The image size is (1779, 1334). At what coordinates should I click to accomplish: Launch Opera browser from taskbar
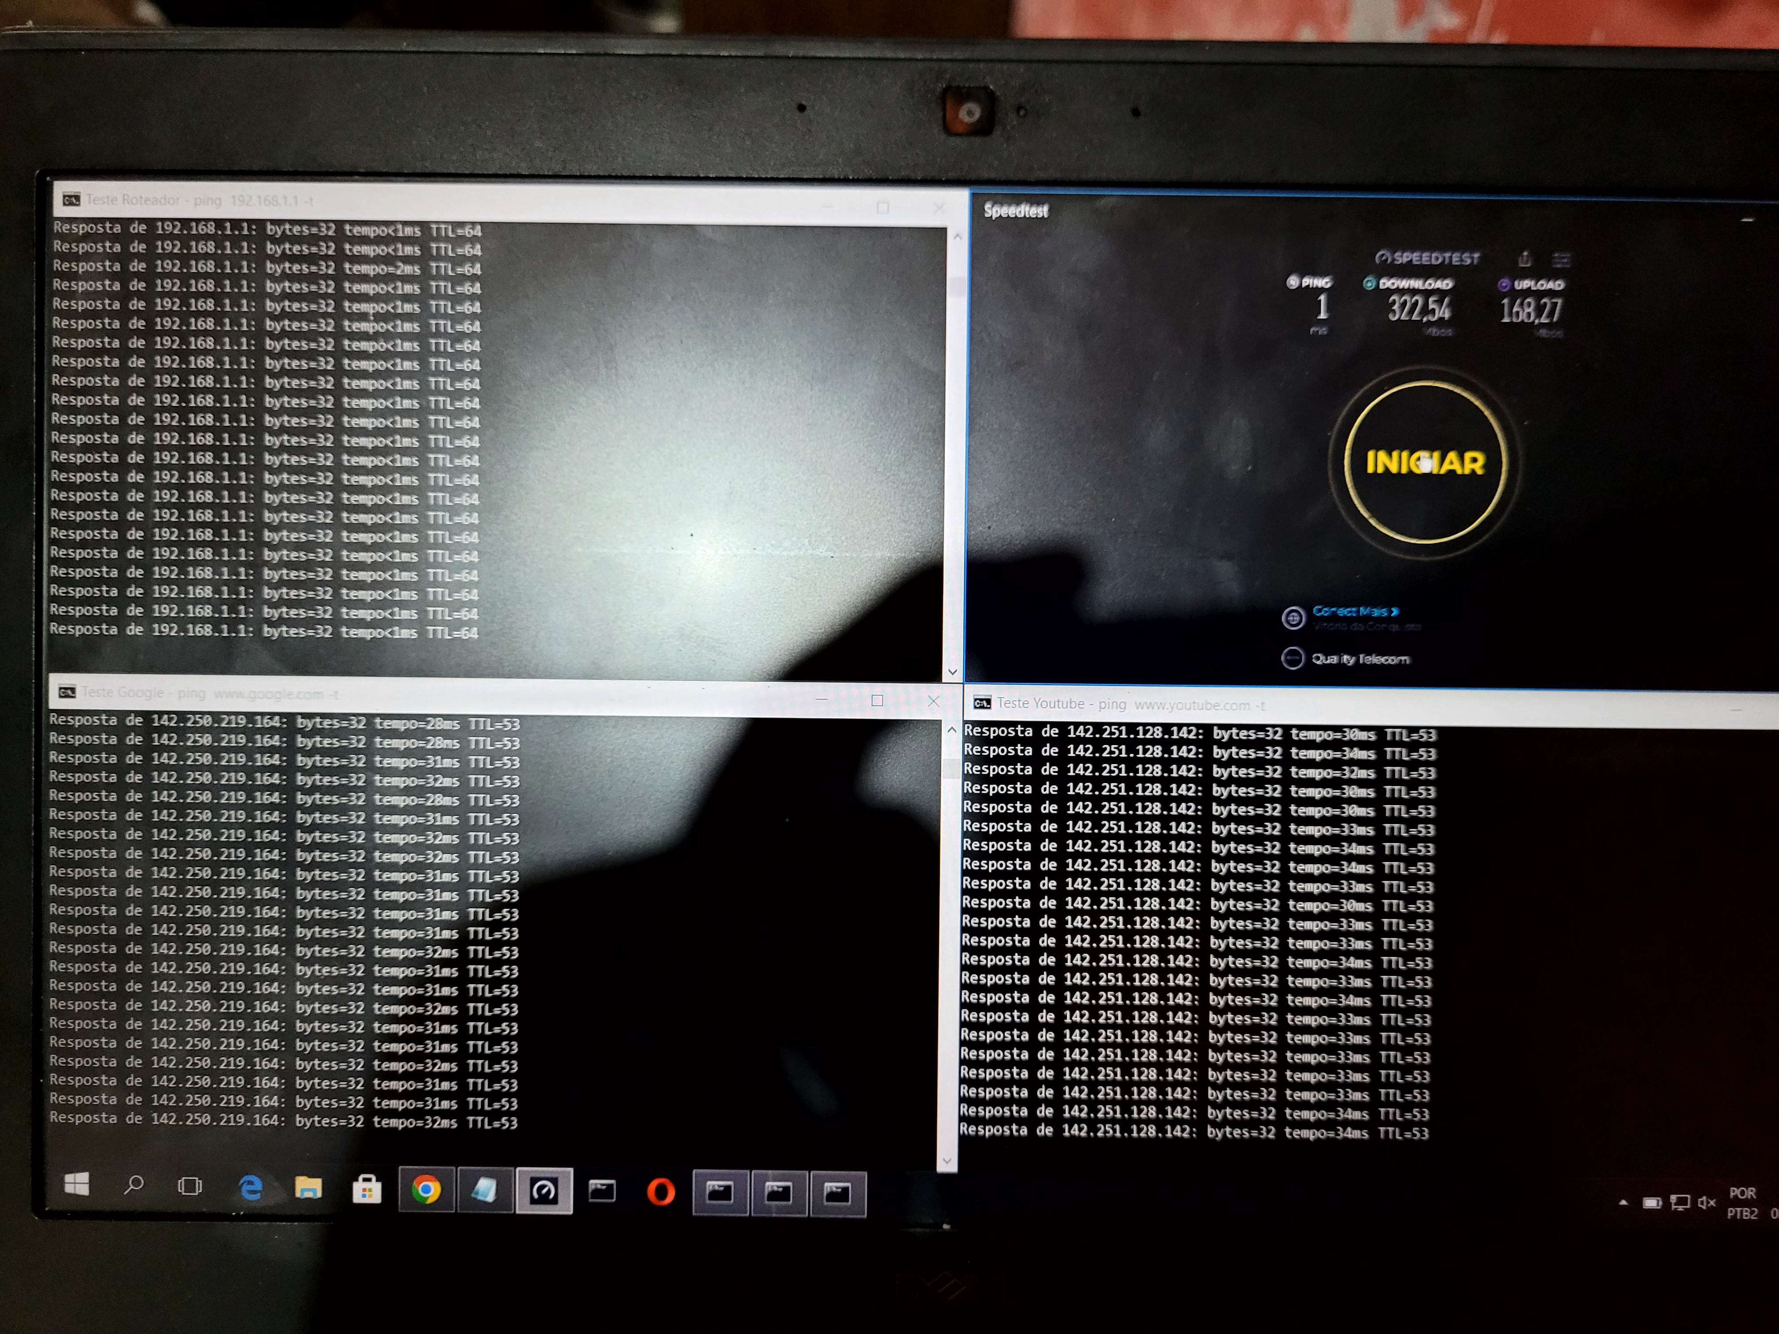coord(661,1192)
